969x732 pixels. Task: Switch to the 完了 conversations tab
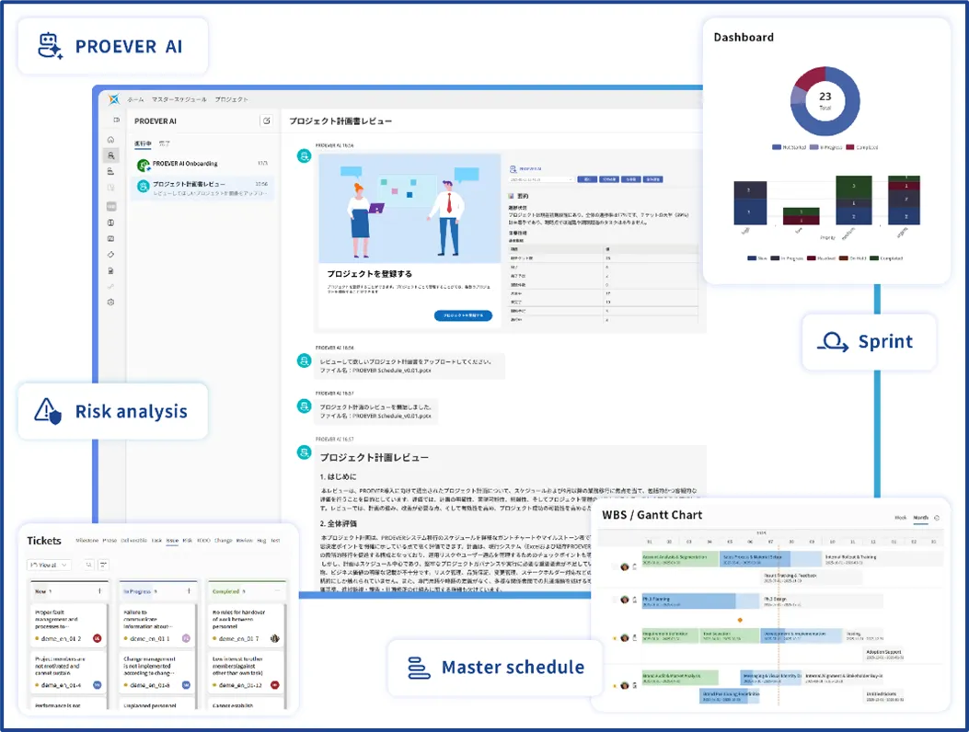pyautogui.click(x=165, y=143)
